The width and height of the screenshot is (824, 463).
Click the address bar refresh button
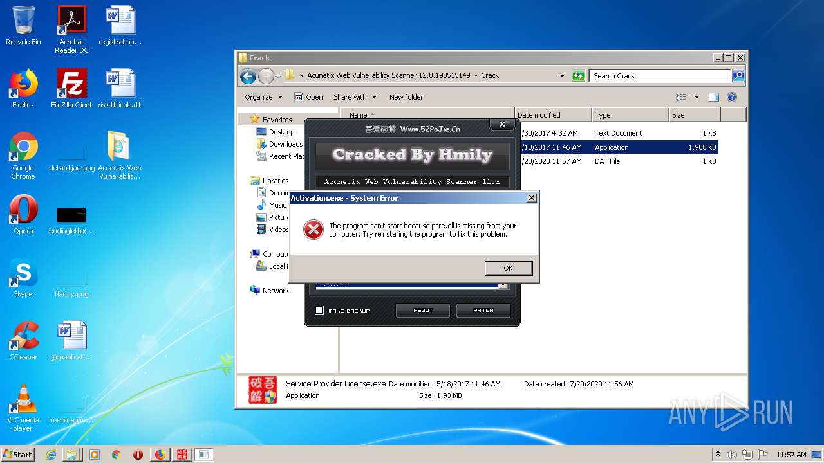(578, 75)
